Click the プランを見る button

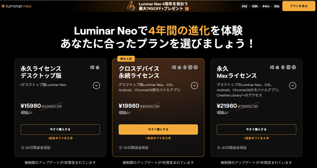[x=299, y=6]
